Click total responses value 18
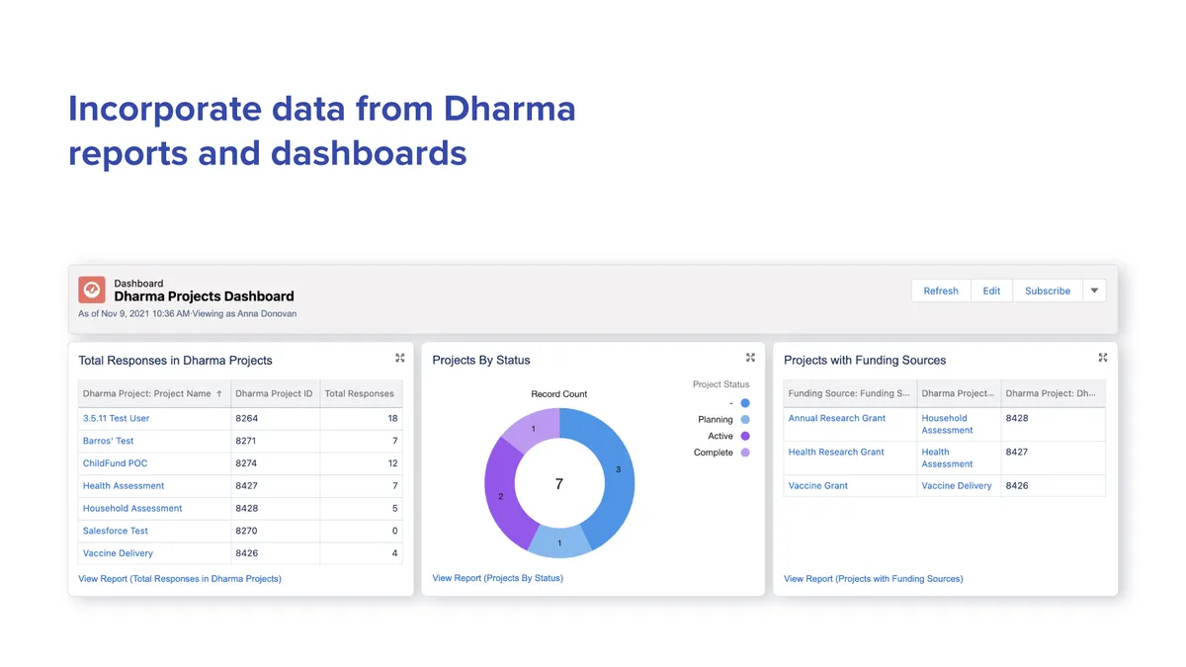Image resolution: width=1186 pixels, height=667 pixels. (392, 418)
